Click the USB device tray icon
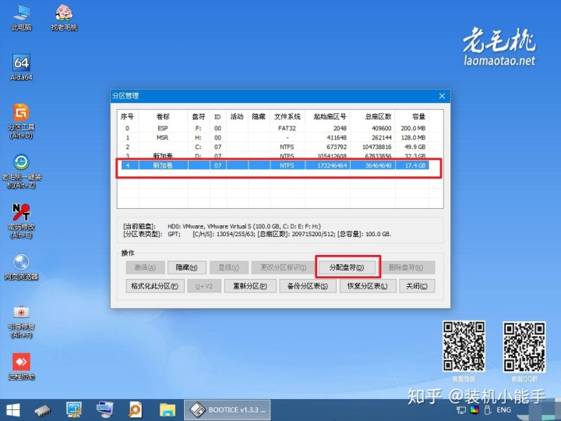Viewport: 561px width, 421px height. click(487, 410)
